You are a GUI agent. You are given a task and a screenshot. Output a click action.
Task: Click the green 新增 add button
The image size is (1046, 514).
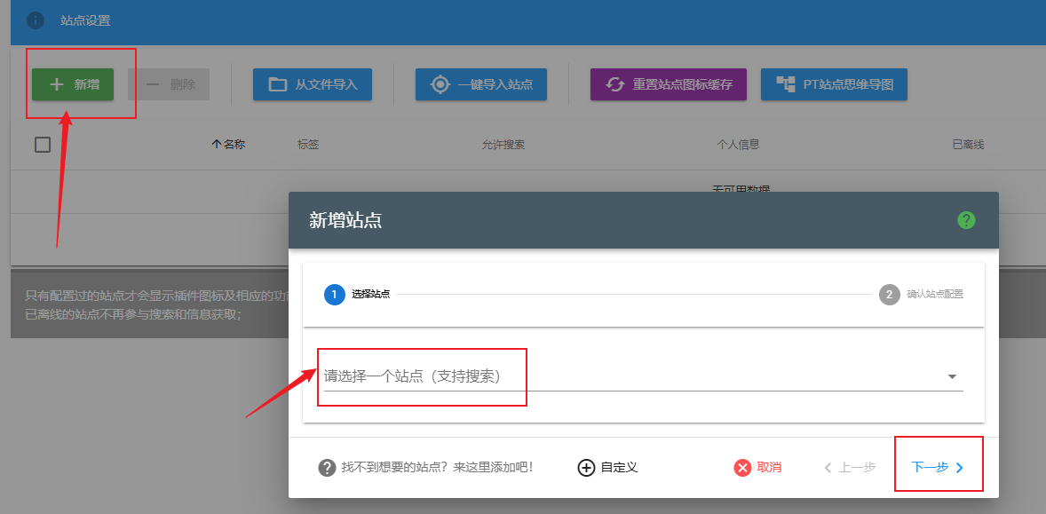click(73, 84)
